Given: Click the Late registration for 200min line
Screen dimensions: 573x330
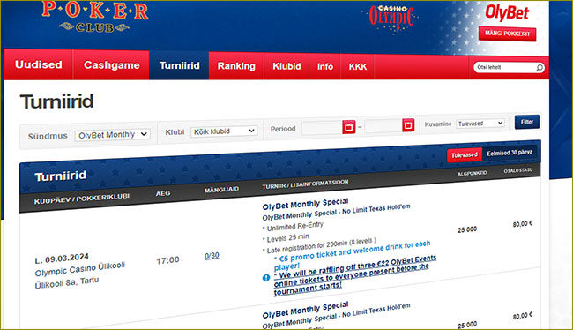Looking at the screenshot, I should tap(319, 245).
